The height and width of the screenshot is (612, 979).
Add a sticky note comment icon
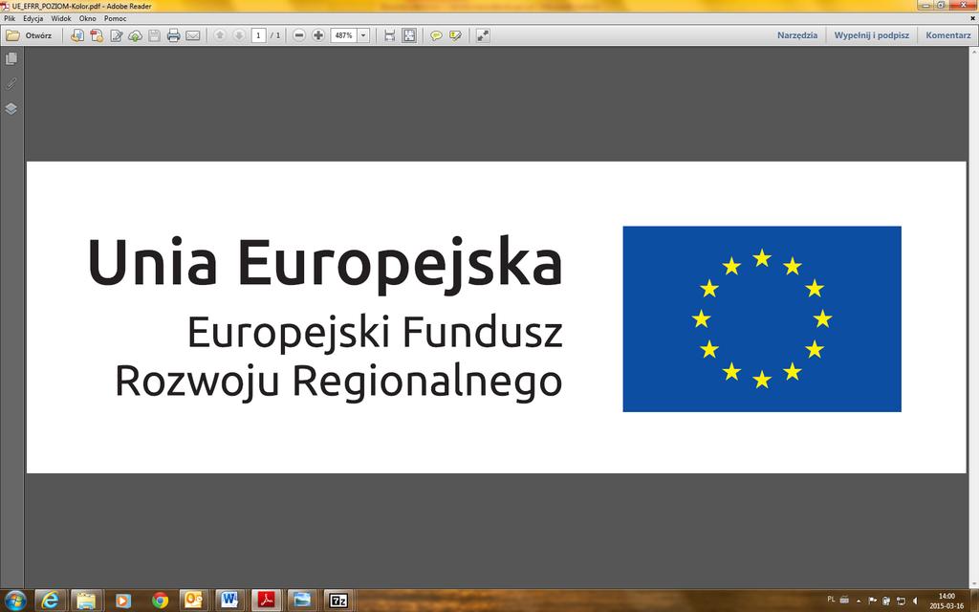(x=436, y=35)
